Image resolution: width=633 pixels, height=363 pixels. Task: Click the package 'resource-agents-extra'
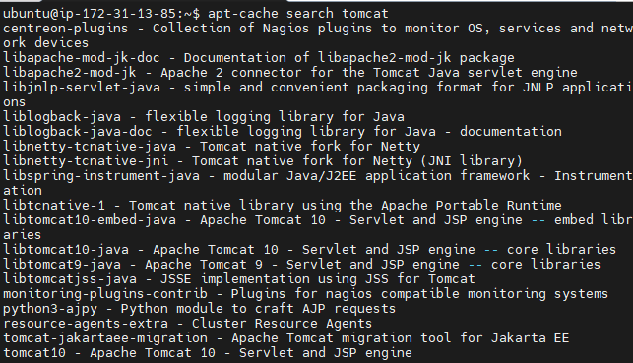coord(86,324)
